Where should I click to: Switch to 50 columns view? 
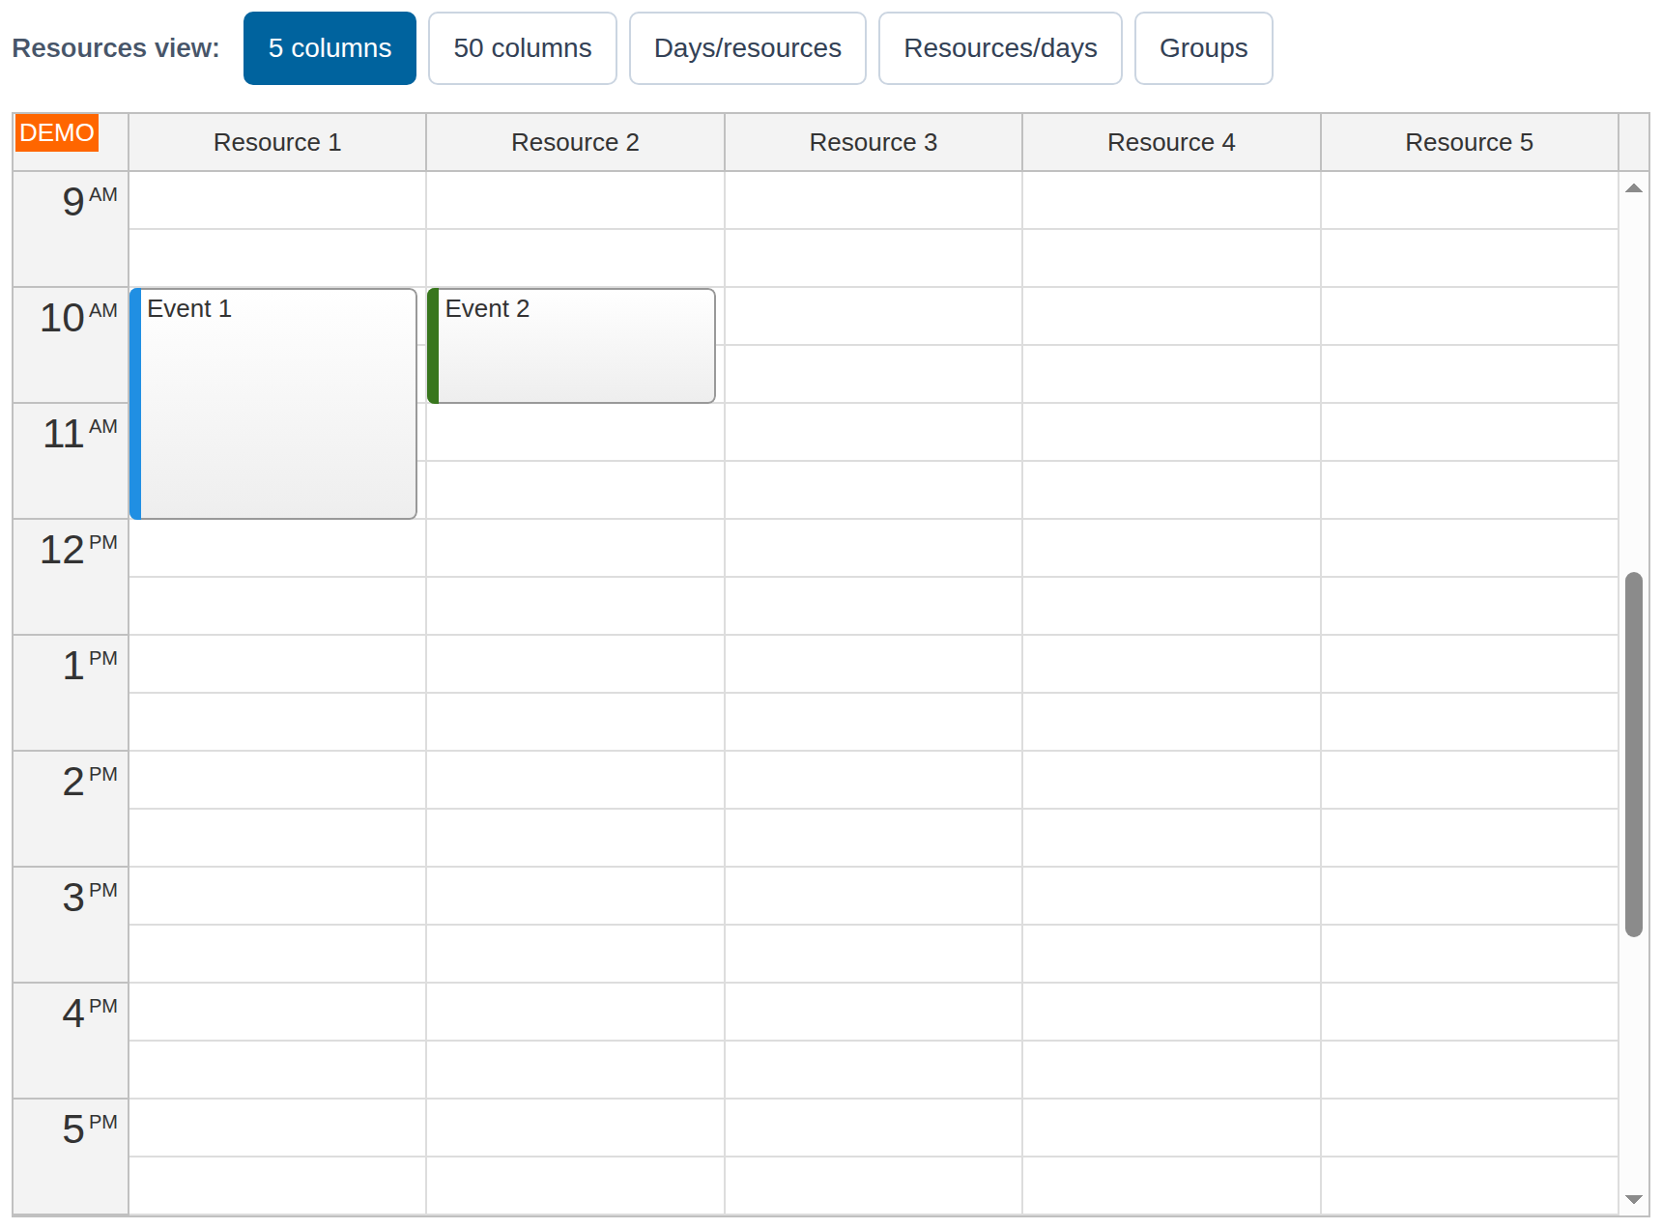tap(523, 48)
